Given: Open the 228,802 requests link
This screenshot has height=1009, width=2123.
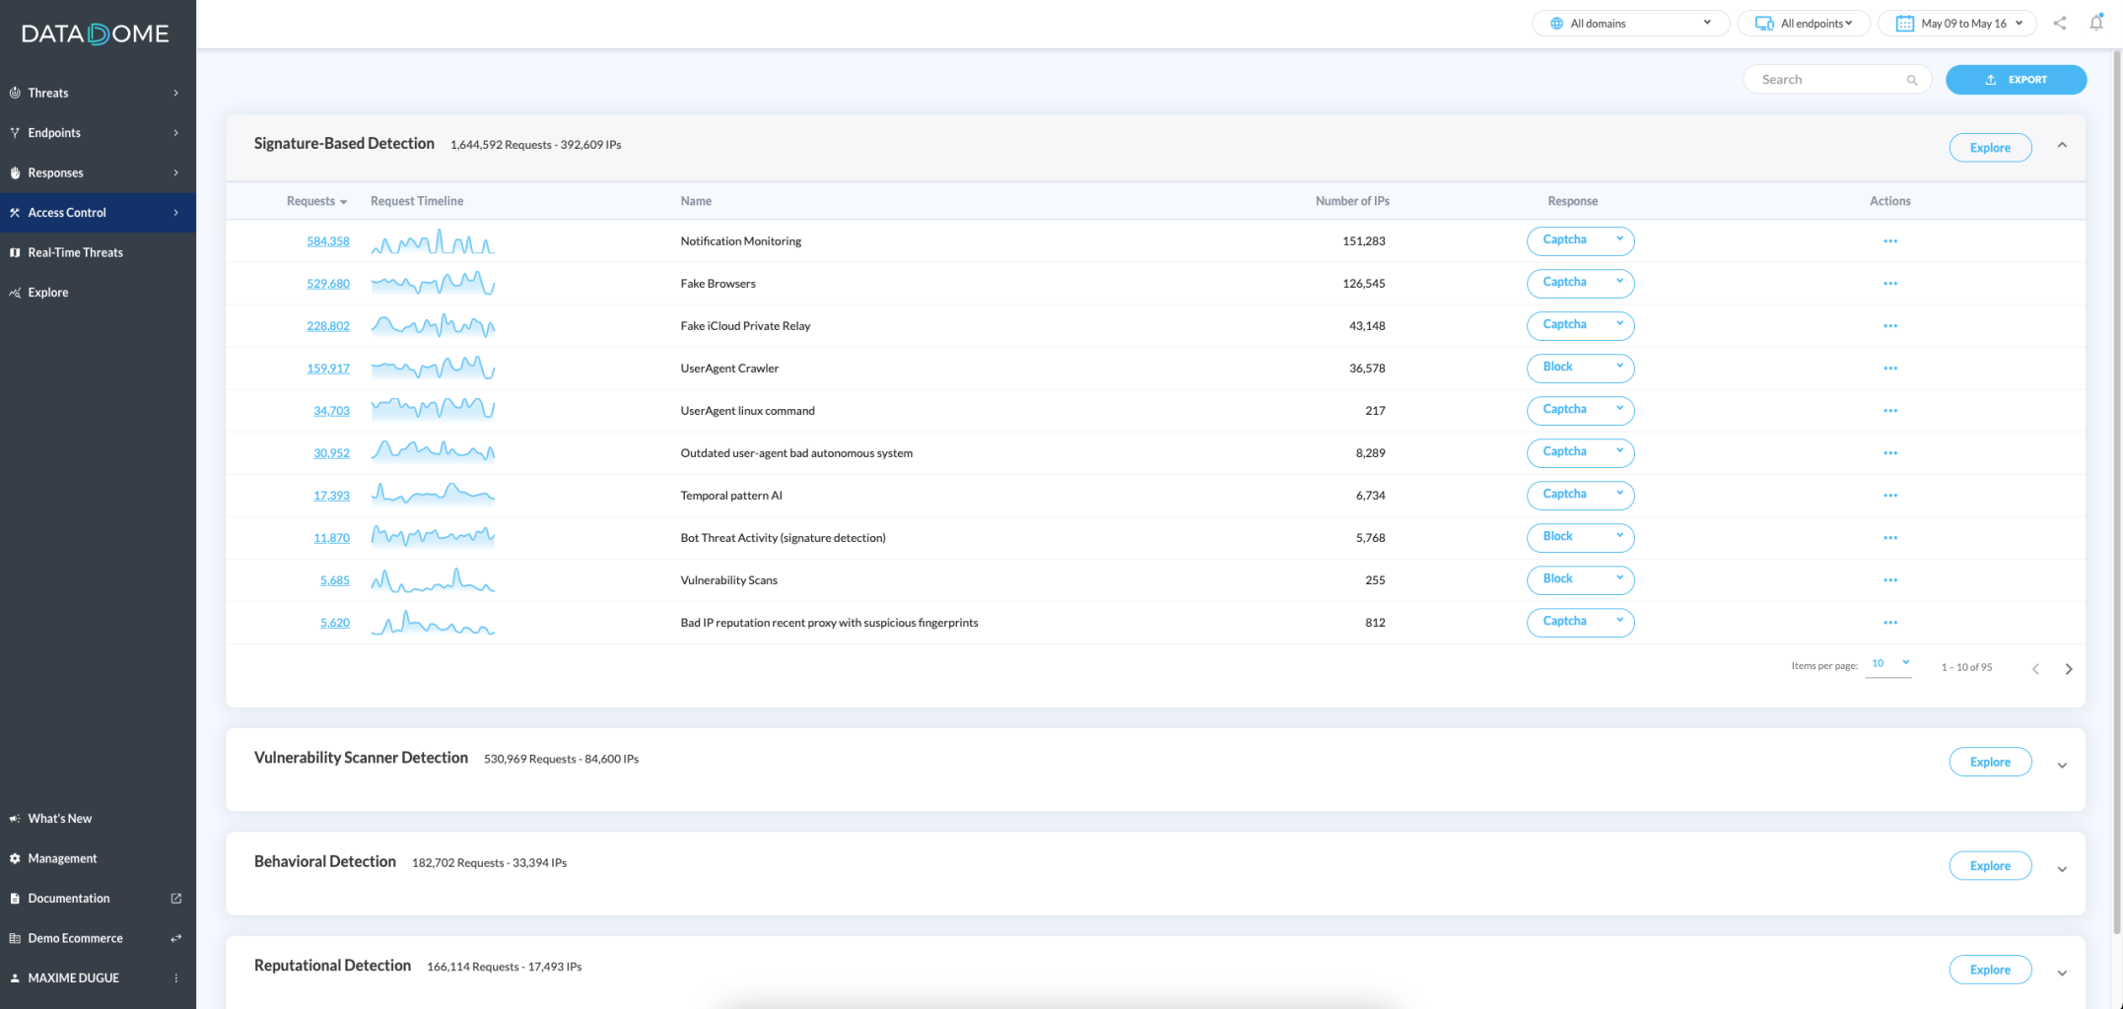Looking at the screenshot, I should tap(328, 326).
